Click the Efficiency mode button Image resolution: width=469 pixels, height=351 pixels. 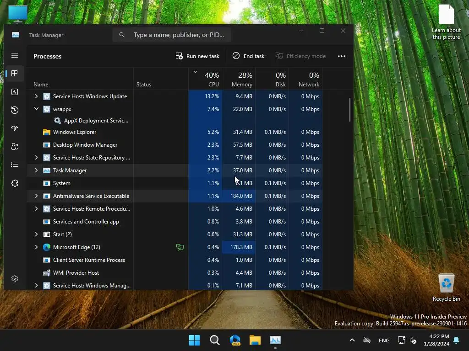click(x=300, y=56)
